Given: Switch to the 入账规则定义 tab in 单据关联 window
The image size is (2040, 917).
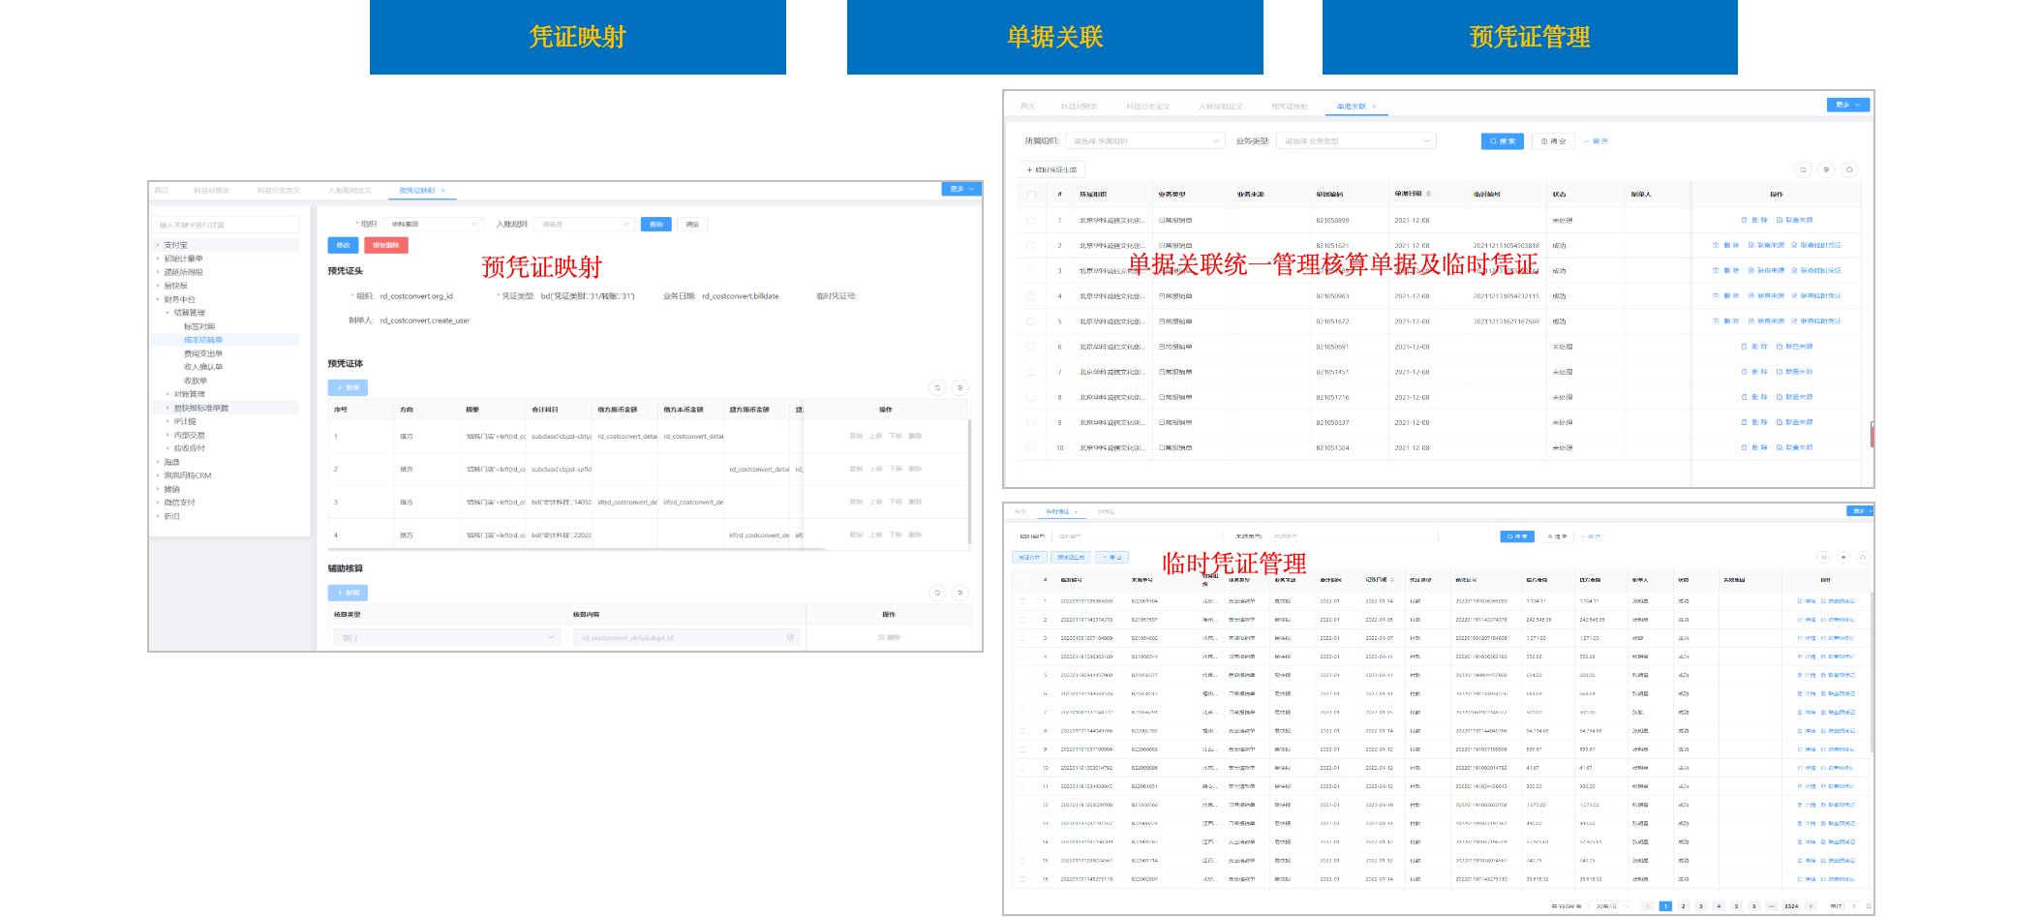Looking at the screenshot, I should pos(1220,107).
